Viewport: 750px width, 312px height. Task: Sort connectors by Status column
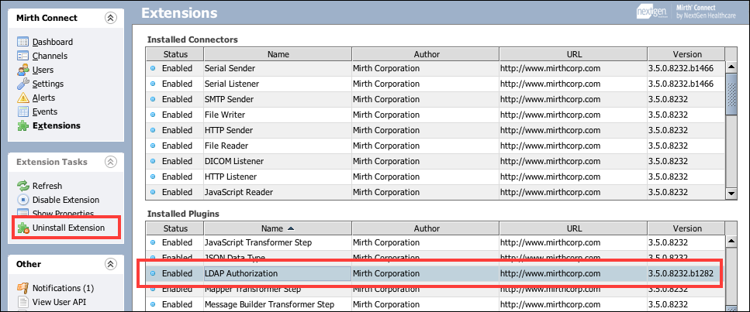click(175, 54)
